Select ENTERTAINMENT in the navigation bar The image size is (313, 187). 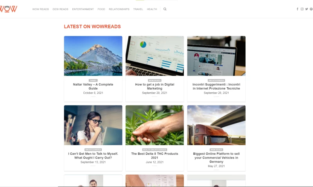[83, 9]
